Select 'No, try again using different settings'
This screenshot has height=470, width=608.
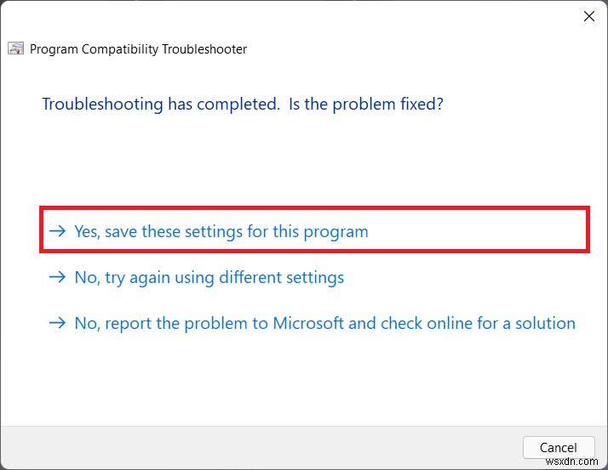[209, 278]
